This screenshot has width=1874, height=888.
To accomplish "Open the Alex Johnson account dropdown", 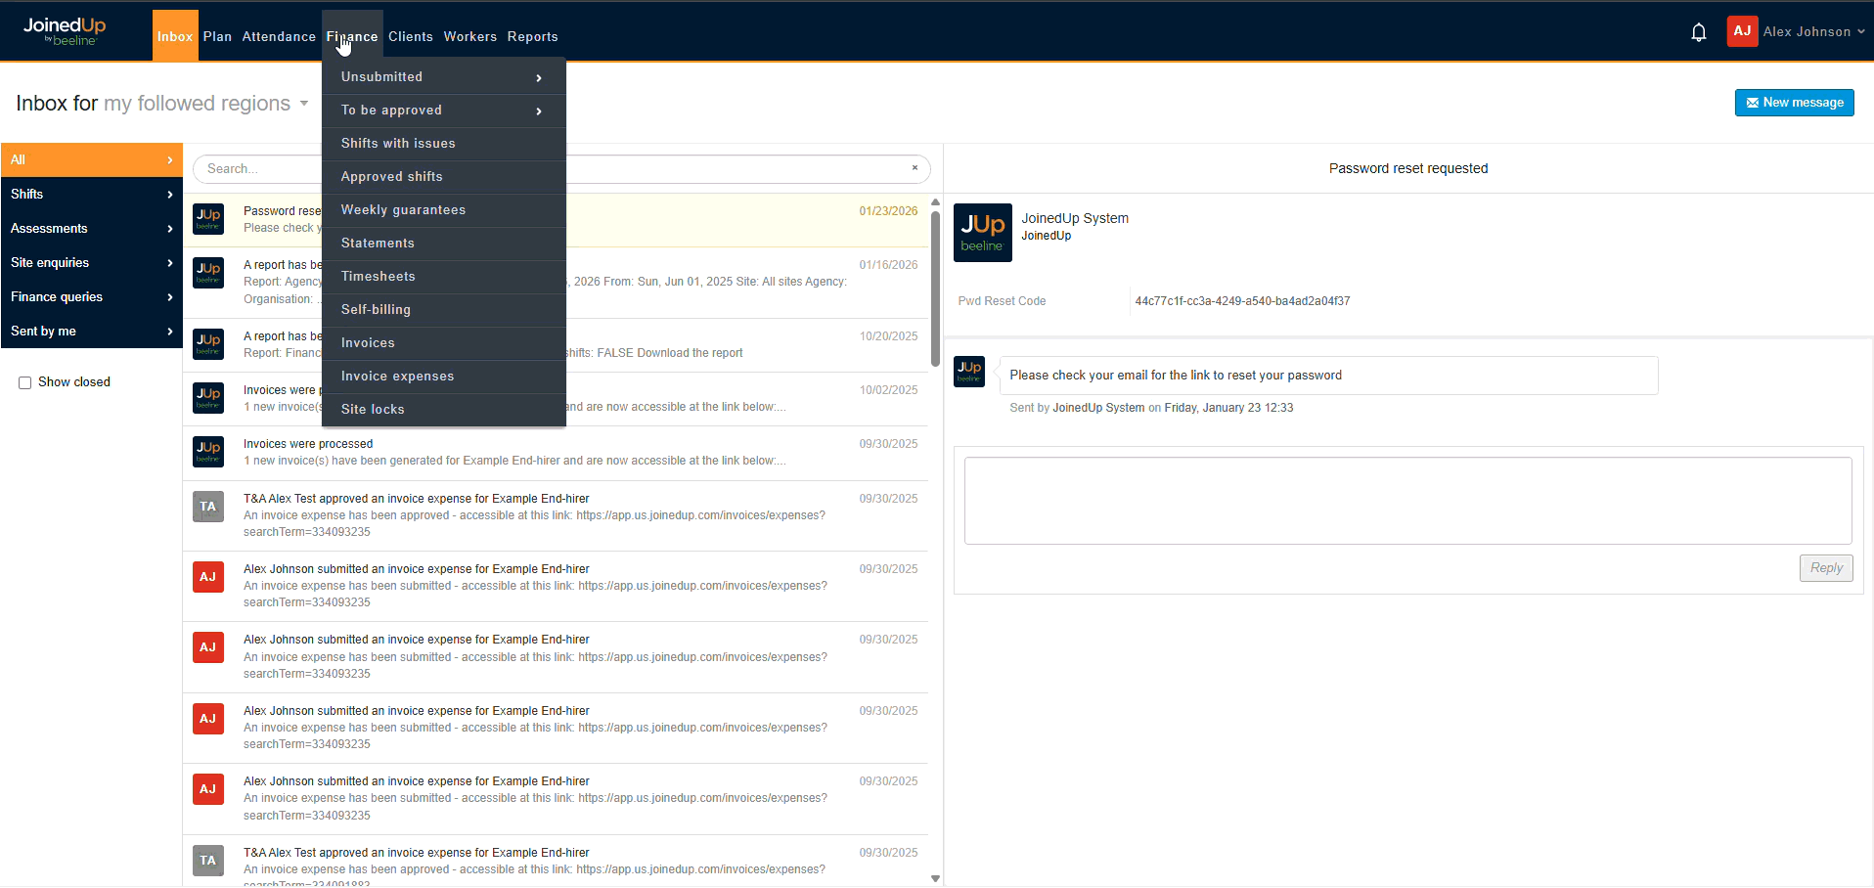I will click(x=1813, y=31).
